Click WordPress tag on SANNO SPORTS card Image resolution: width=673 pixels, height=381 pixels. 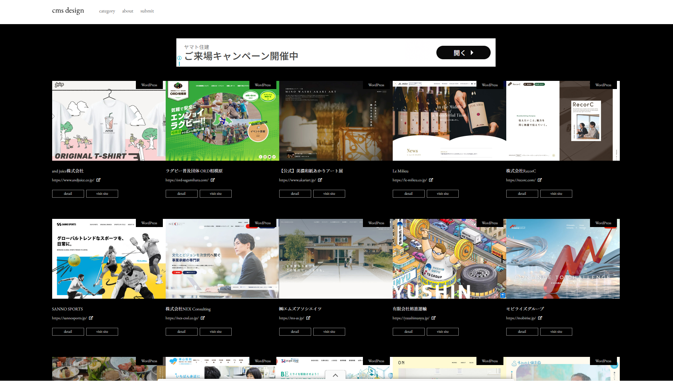point(149,223)
